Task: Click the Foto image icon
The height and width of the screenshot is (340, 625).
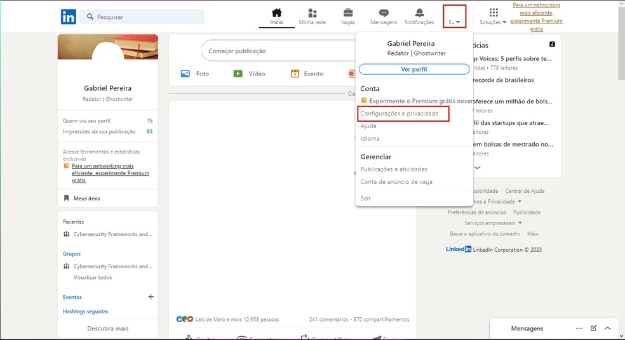Action: click(185, 74)
